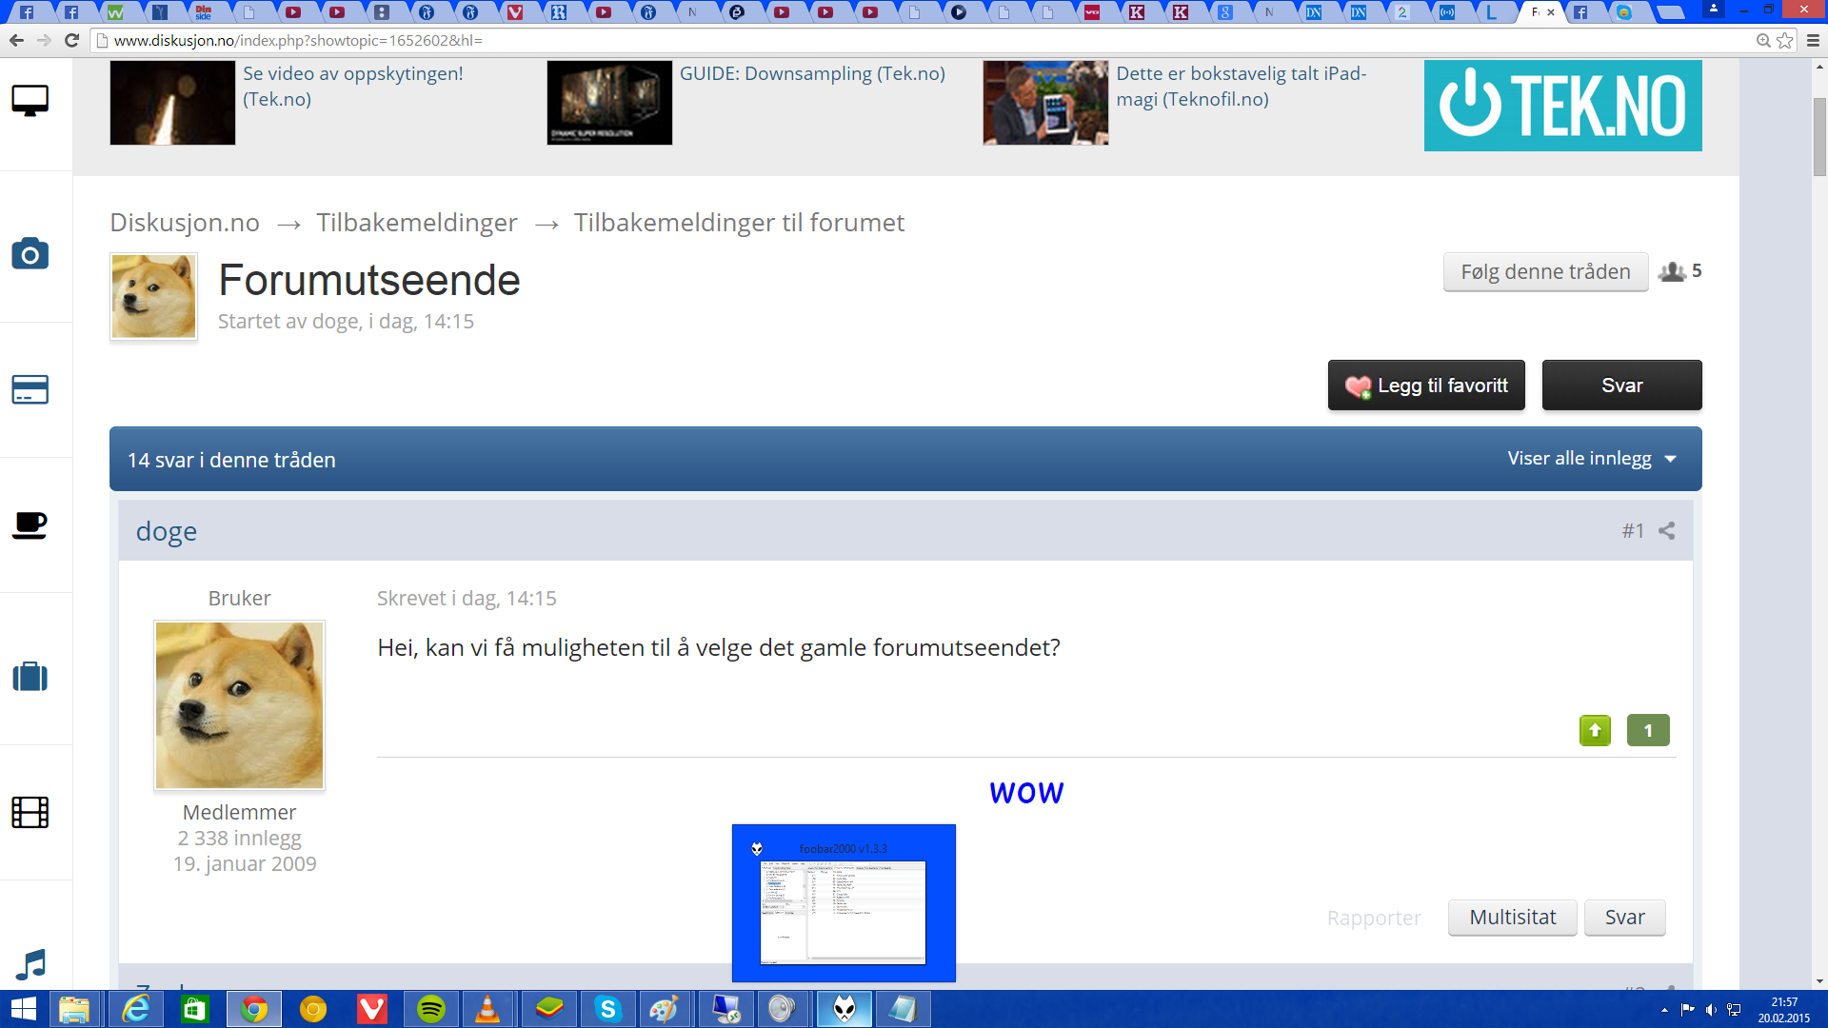The width and height of the screenshot is (1828, 1028).
Task: Click the followers icon showing 5
Action: point(1672,272)
